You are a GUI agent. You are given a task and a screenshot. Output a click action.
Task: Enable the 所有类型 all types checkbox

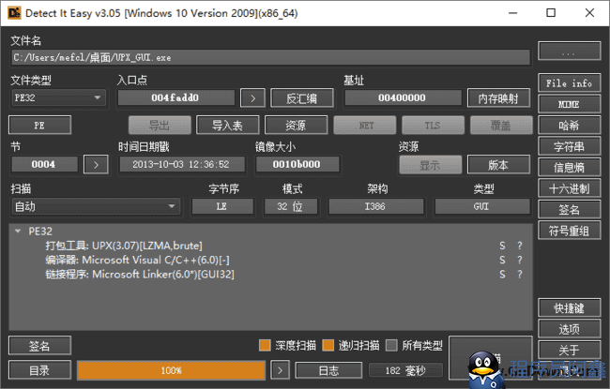tap(391, 345)
